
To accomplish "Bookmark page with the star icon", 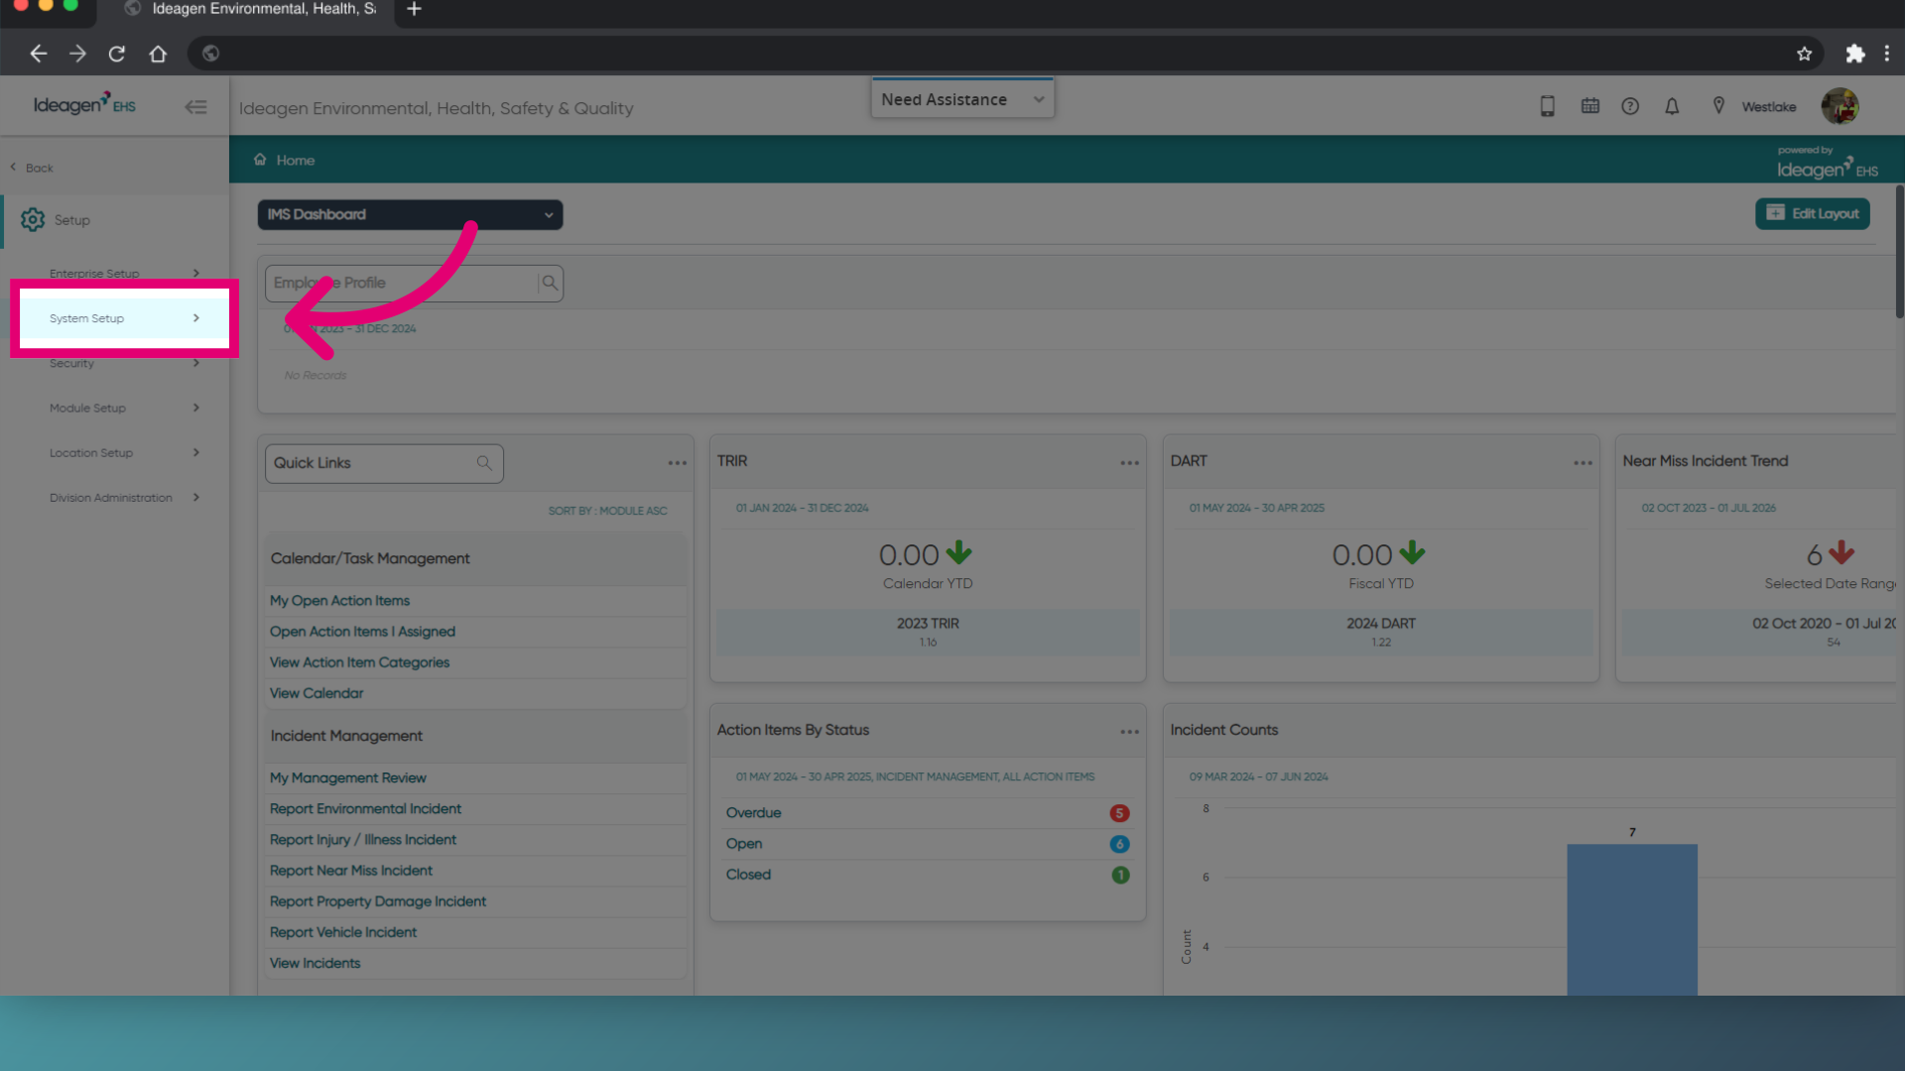I will pos(1804,54).
